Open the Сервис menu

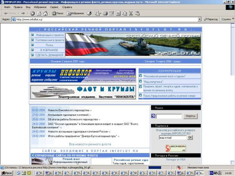[54, 7]
